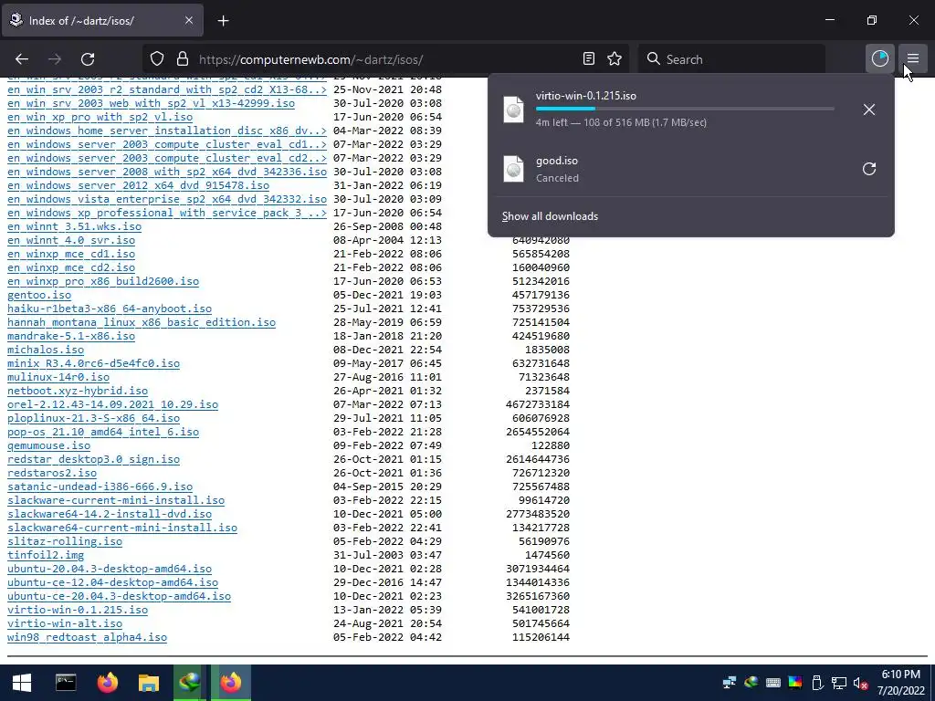Click satanic-undead-i386-666.9.iso link
Viewport: 935px width, 701px height.
(x=100, y=487)
